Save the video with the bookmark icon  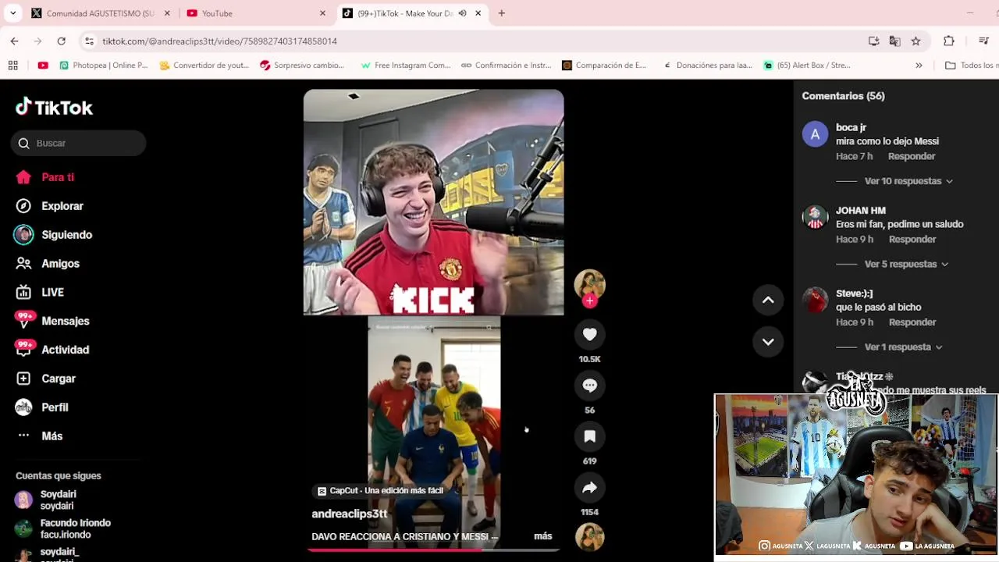pos(589,436)
